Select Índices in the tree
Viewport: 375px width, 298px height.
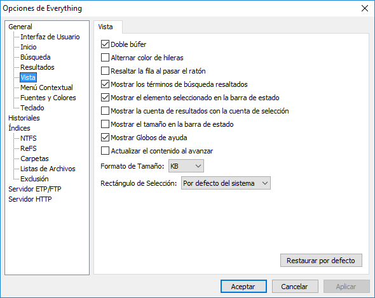click(x=19, y=128)
